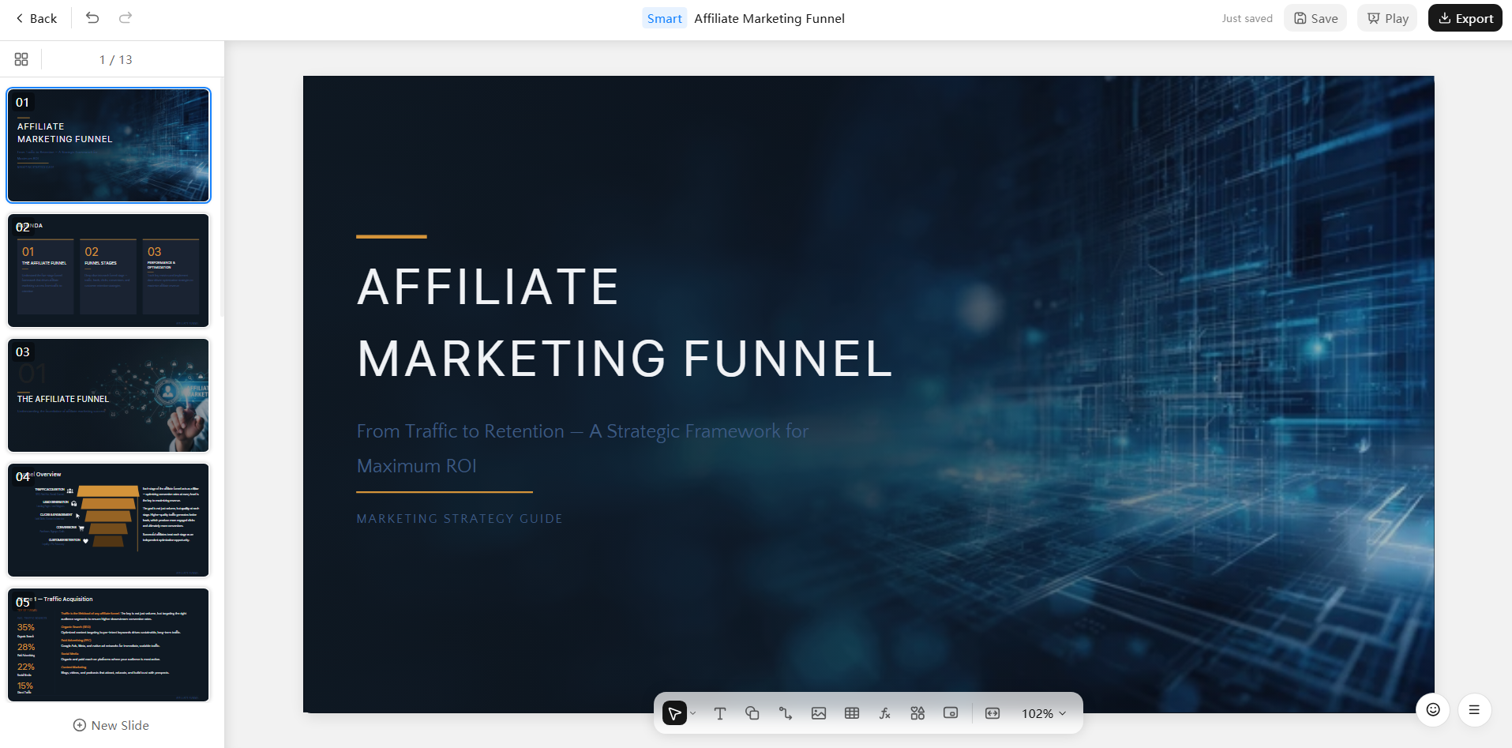Click the fit-to-width icon
The image size is (1512, 748).
tap(992, 713)
